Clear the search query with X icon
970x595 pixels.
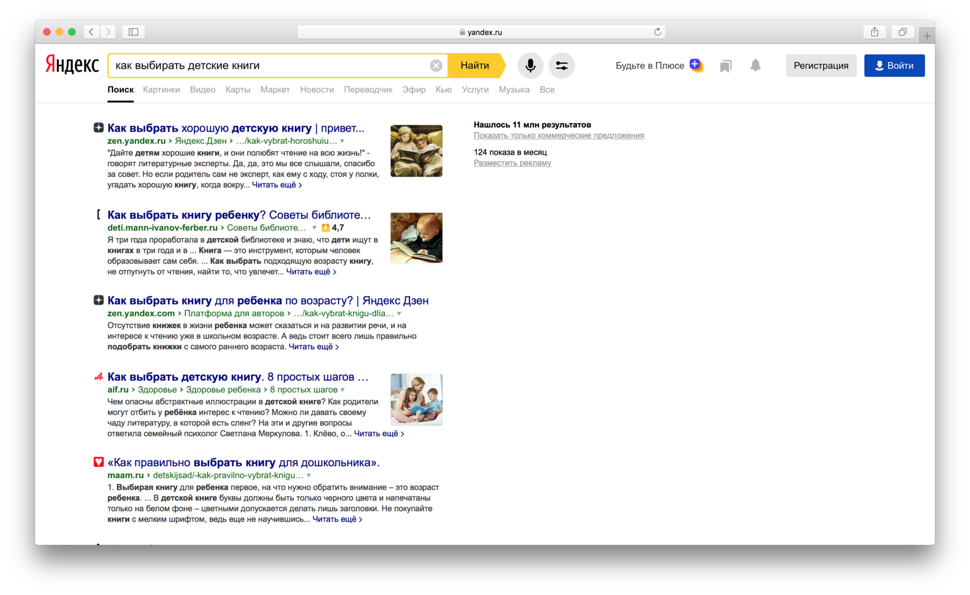click(x=436, y=66)
